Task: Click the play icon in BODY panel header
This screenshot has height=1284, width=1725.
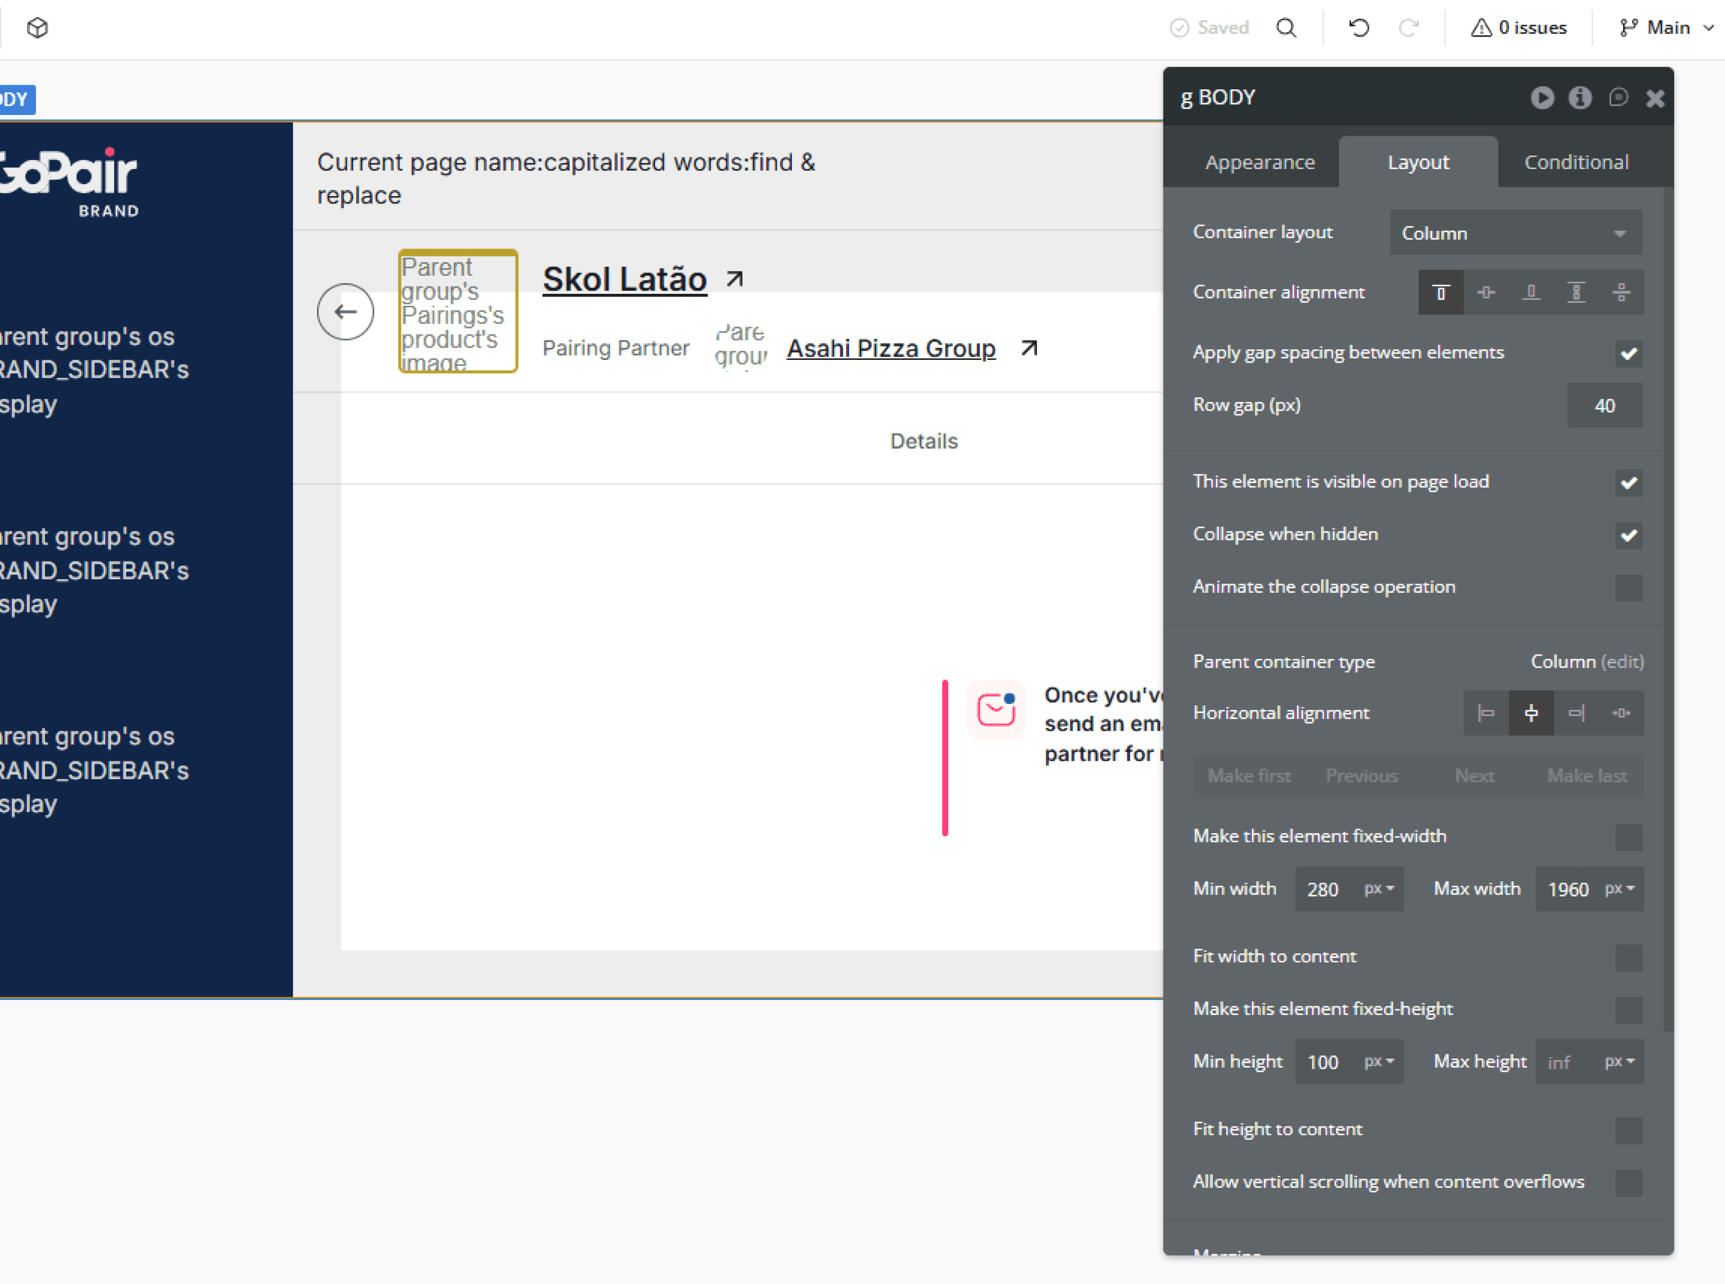Action: [1542, 97]
